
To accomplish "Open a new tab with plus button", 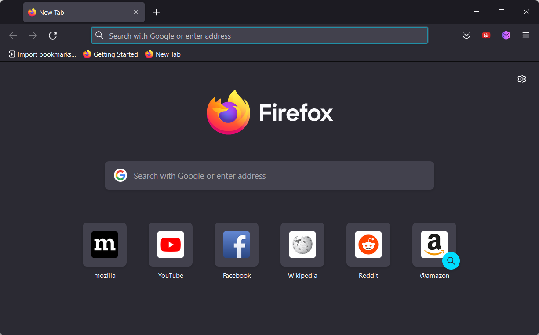I will pyautogui.click(x=156, y=12).
